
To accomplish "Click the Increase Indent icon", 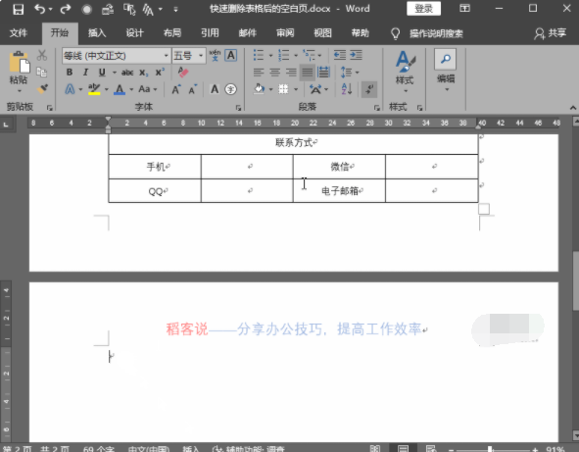I will 357,56.
